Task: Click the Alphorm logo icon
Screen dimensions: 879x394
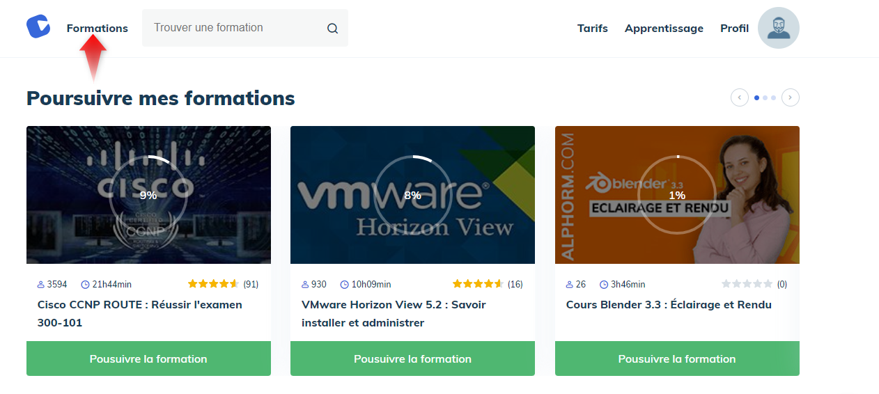Action: (38, 26)
